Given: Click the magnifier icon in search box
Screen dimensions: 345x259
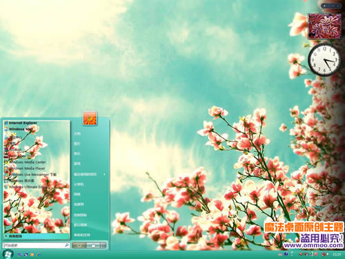Looking at the screenshot, I should (67, 245).
